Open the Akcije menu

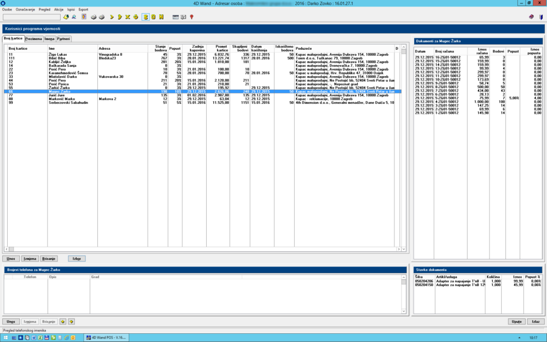(x=59, y=9)
